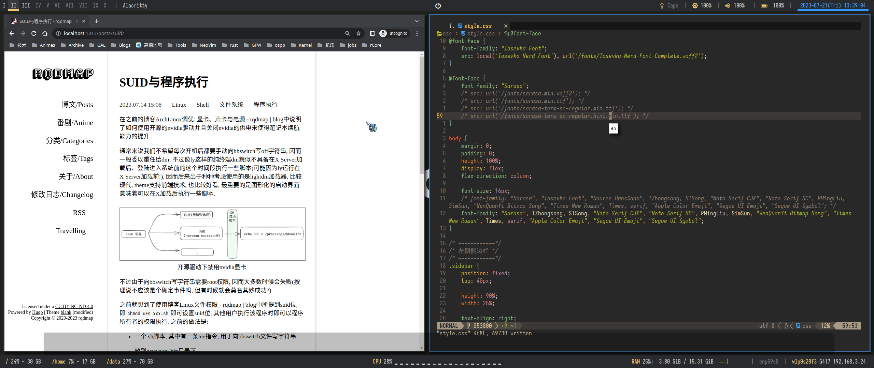The image size is (874, 368).
Task: Open the ospp bookmarks folder
Action: (276, 45)
